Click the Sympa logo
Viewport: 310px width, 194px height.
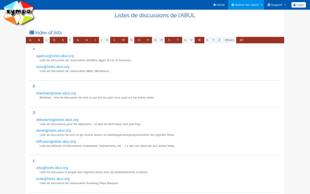pyautogui.click(x=19, y=12)
